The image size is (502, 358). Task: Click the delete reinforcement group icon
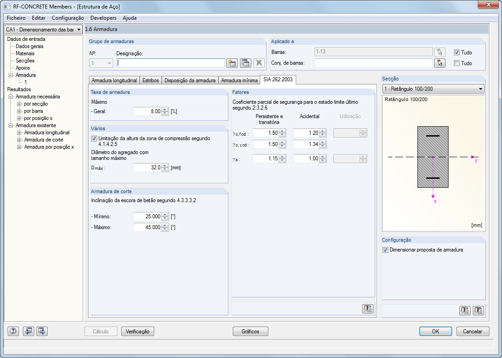(259, 63)
